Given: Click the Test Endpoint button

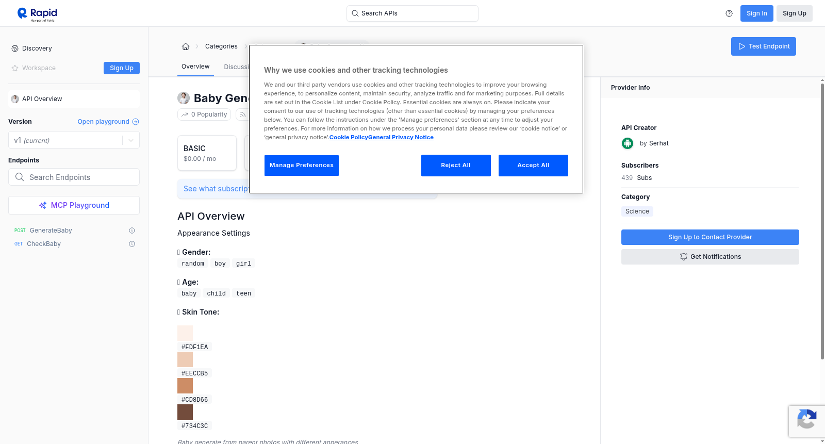Looking at the screenshot, I should tap(764, 46).
